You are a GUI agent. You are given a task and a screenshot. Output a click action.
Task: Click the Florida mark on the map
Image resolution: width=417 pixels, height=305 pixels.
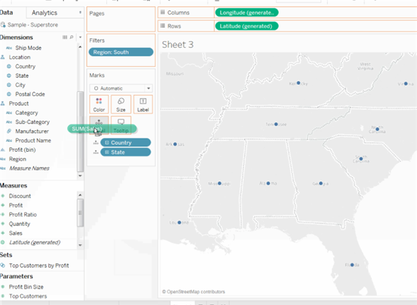tap(352, 265)
